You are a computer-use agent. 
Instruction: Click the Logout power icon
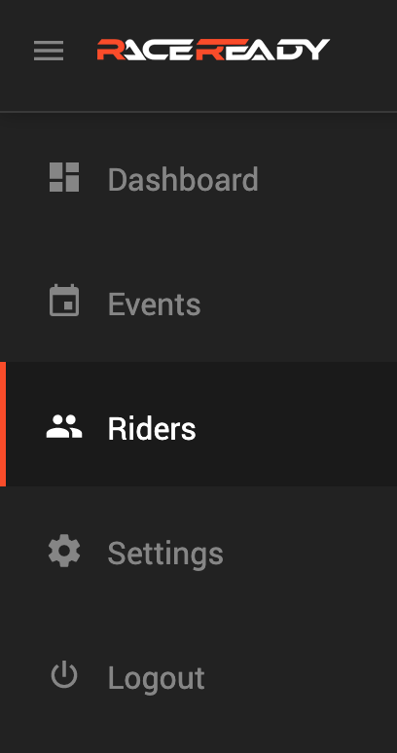tap(64, 675)
